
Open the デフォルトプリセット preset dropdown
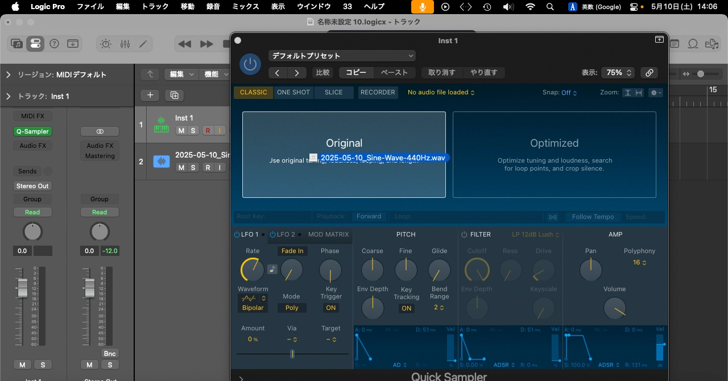coord(342,56)
